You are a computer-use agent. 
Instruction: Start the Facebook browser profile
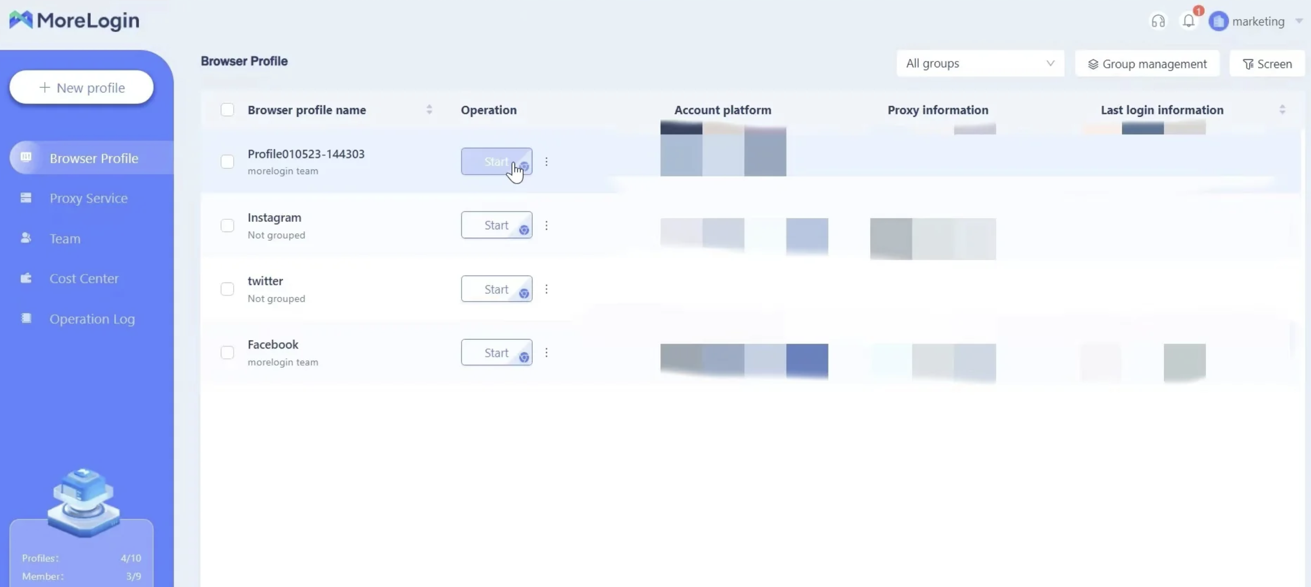pos(497,352)
